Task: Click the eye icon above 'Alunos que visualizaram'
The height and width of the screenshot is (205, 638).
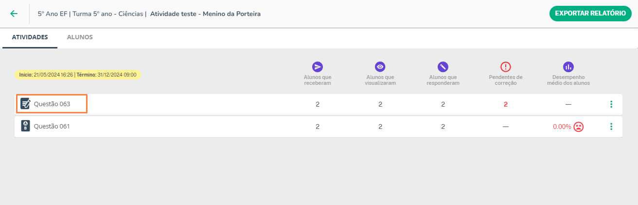Action: tap(380, 67)
